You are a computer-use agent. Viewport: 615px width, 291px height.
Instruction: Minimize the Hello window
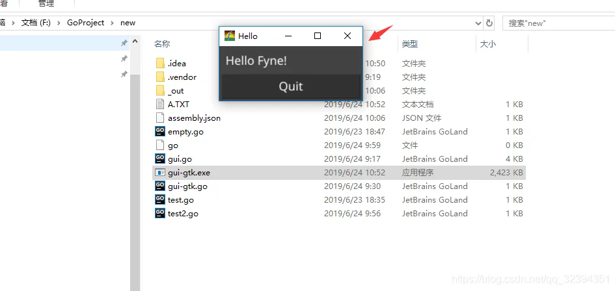tap(288, 36)
